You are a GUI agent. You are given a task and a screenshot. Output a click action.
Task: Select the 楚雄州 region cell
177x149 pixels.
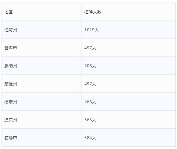pos(11,84)
